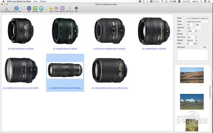Click the Type field showing High Power Zoom
213x133 pixels.
pos(197,22)
